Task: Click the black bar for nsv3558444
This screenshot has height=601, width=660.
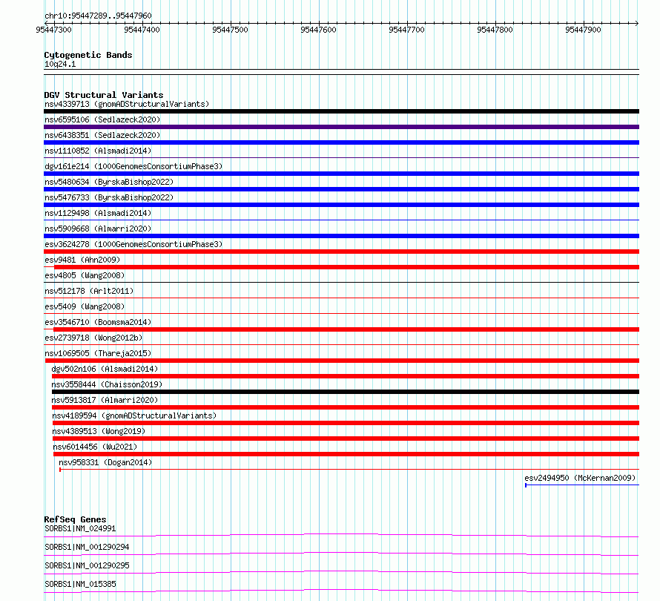Action: [345, 392]
